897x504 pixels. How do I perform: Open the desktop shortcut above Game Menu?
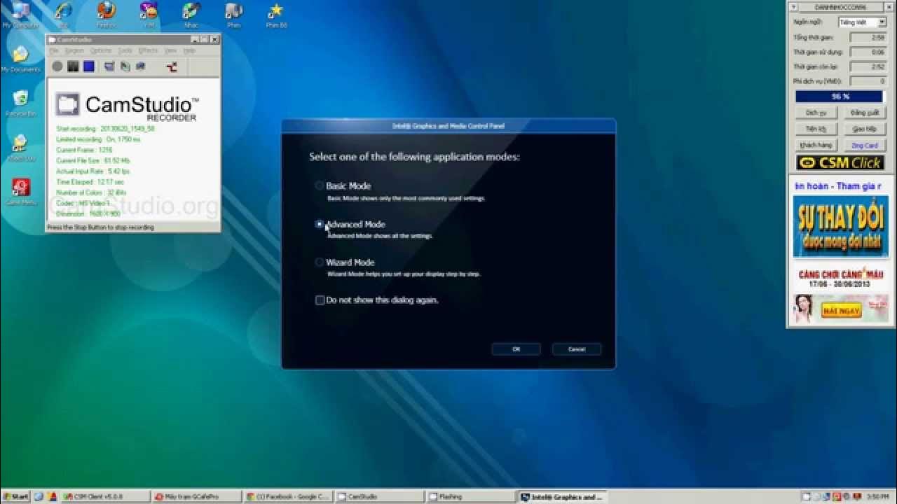(20, 148)
